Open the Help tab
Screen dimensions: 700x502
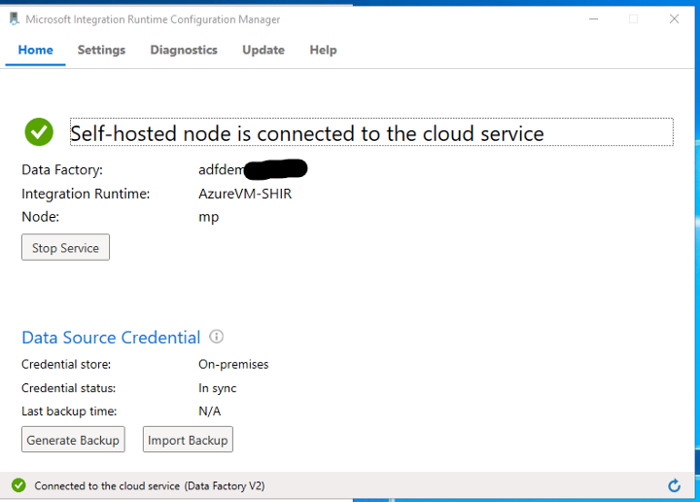coord(323,50)
